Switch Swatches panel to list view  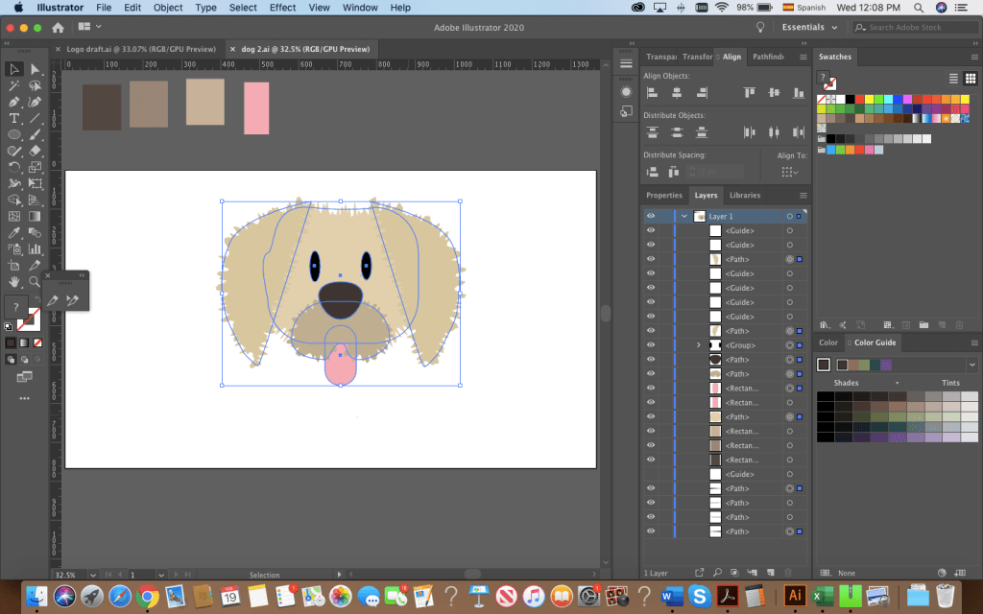[x=954, y=78]
